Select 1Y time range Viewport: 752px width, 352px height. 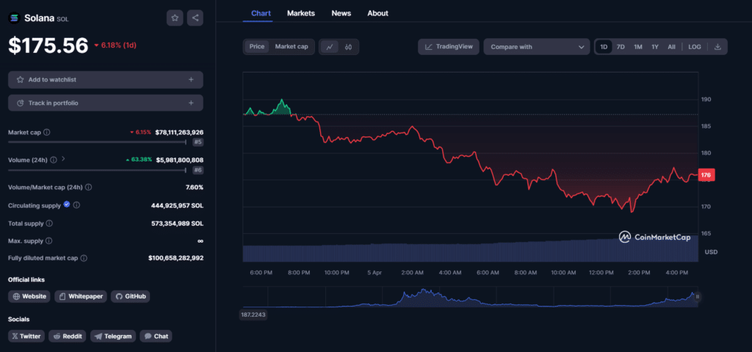654,47
